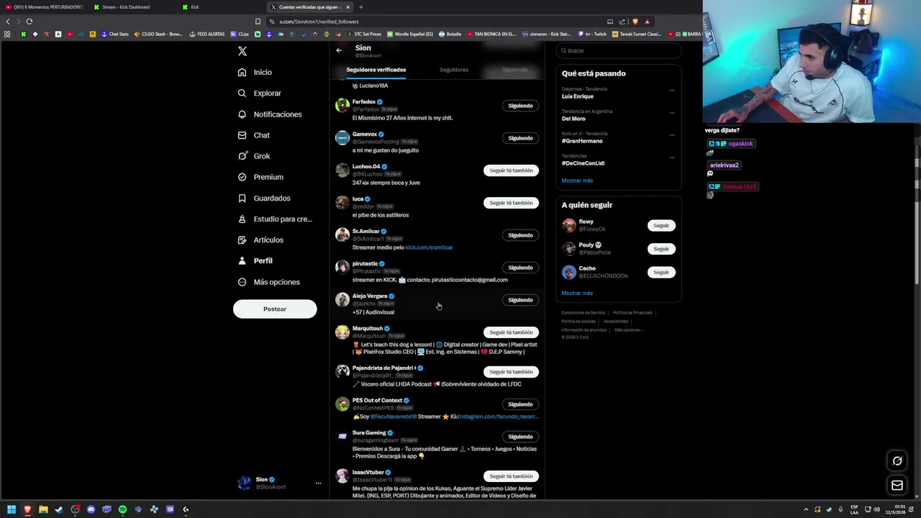Follow Pouly in A quién seguir
The image size is (921, 518).
pos(661,249)
